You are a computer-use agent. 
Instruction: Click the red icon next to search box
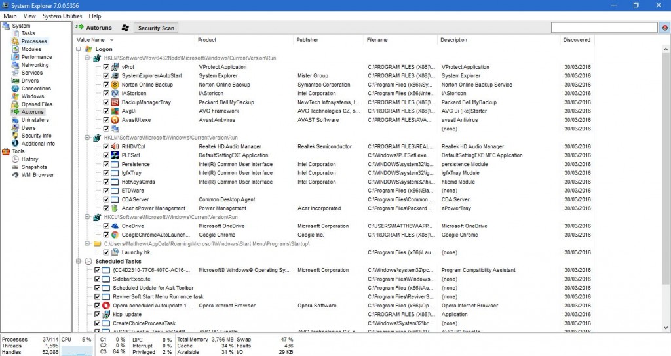pos(664,28)
